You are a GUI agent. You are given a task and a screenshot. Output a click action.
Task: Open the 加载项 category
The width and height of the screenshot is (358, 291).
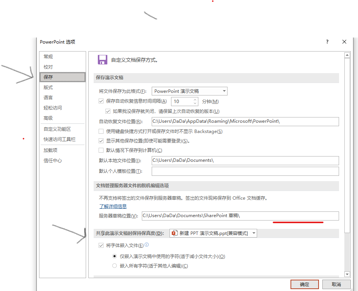[x=50, y=150]
